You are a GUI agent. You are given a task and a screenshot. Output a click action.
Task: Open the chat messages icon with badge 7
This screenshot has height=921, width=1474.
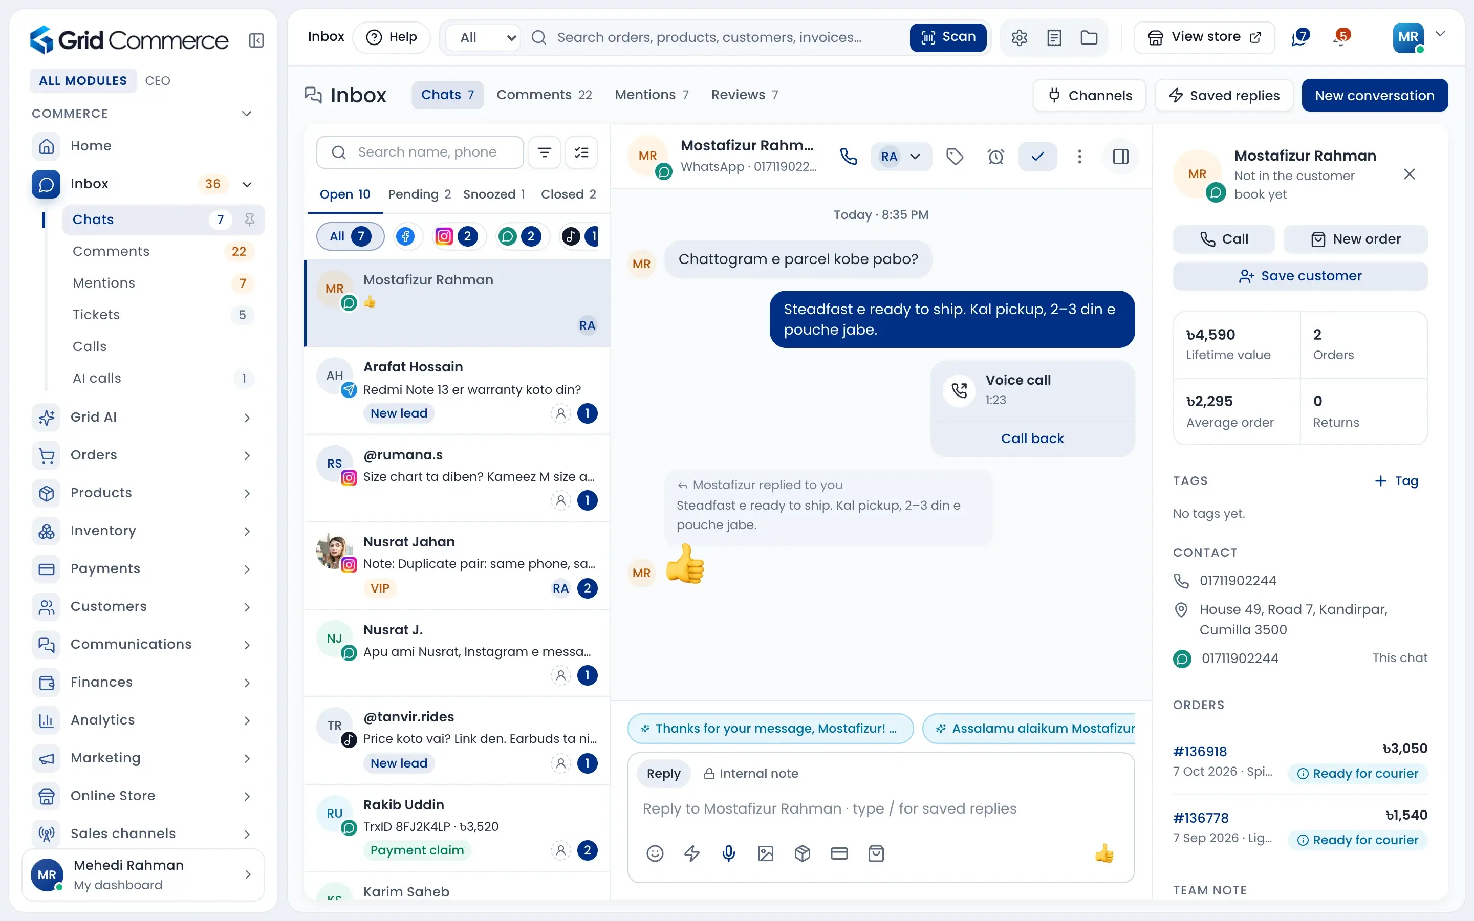1300,37
